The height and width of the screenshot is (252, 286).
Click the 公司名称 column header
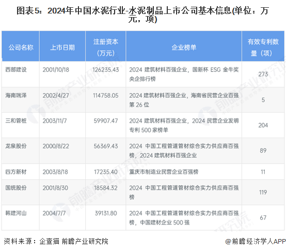pyautogui.click(x=21, y=47)
